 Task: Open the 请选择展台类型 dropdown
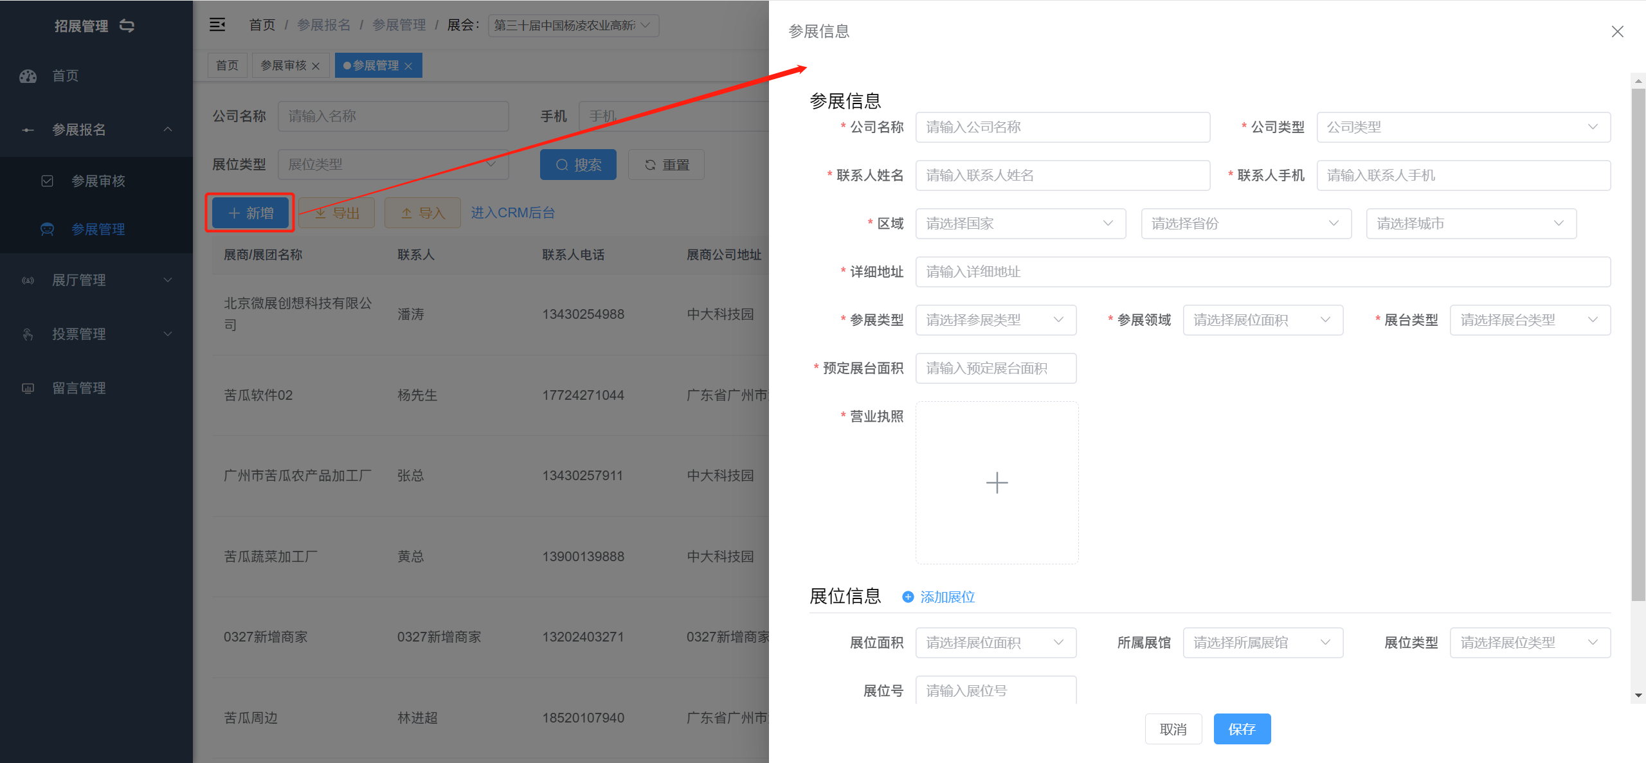coord(1529,320)
